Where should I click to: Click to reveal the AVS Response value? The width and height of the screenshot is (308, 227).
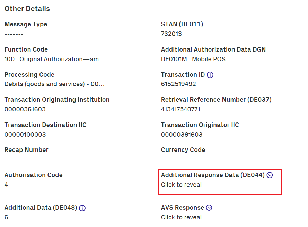[x=181, y=217]
